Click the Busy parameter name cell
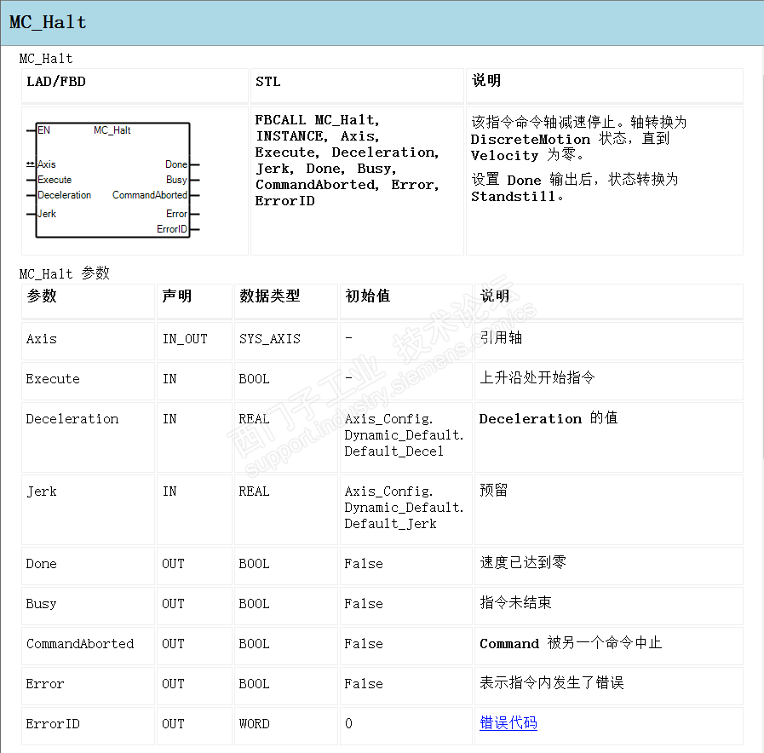Viewport: 764px width, 753px height. click(89, 606)
